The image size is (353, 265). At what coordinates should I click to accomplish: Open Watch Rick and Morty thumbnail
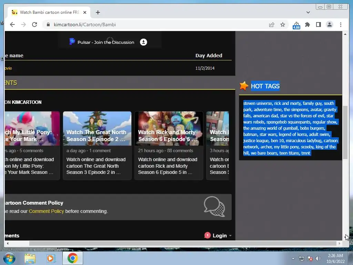click(169, 128)
